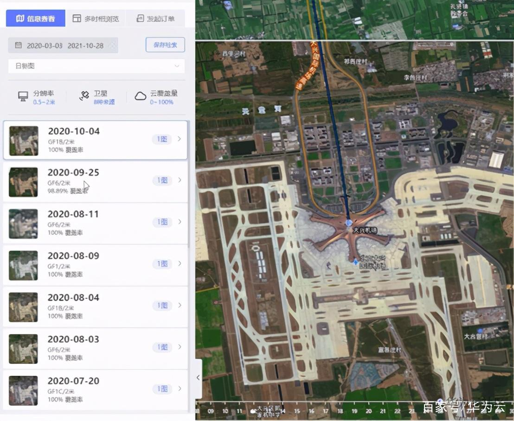Click the 1图 badge on 2020-08-04
Viewport: 514px width, 421px height.
click(x=162, y=305)
